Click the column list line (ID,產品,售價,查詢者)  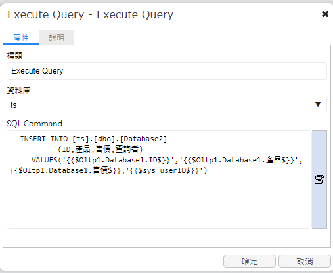tap(100, 149)
